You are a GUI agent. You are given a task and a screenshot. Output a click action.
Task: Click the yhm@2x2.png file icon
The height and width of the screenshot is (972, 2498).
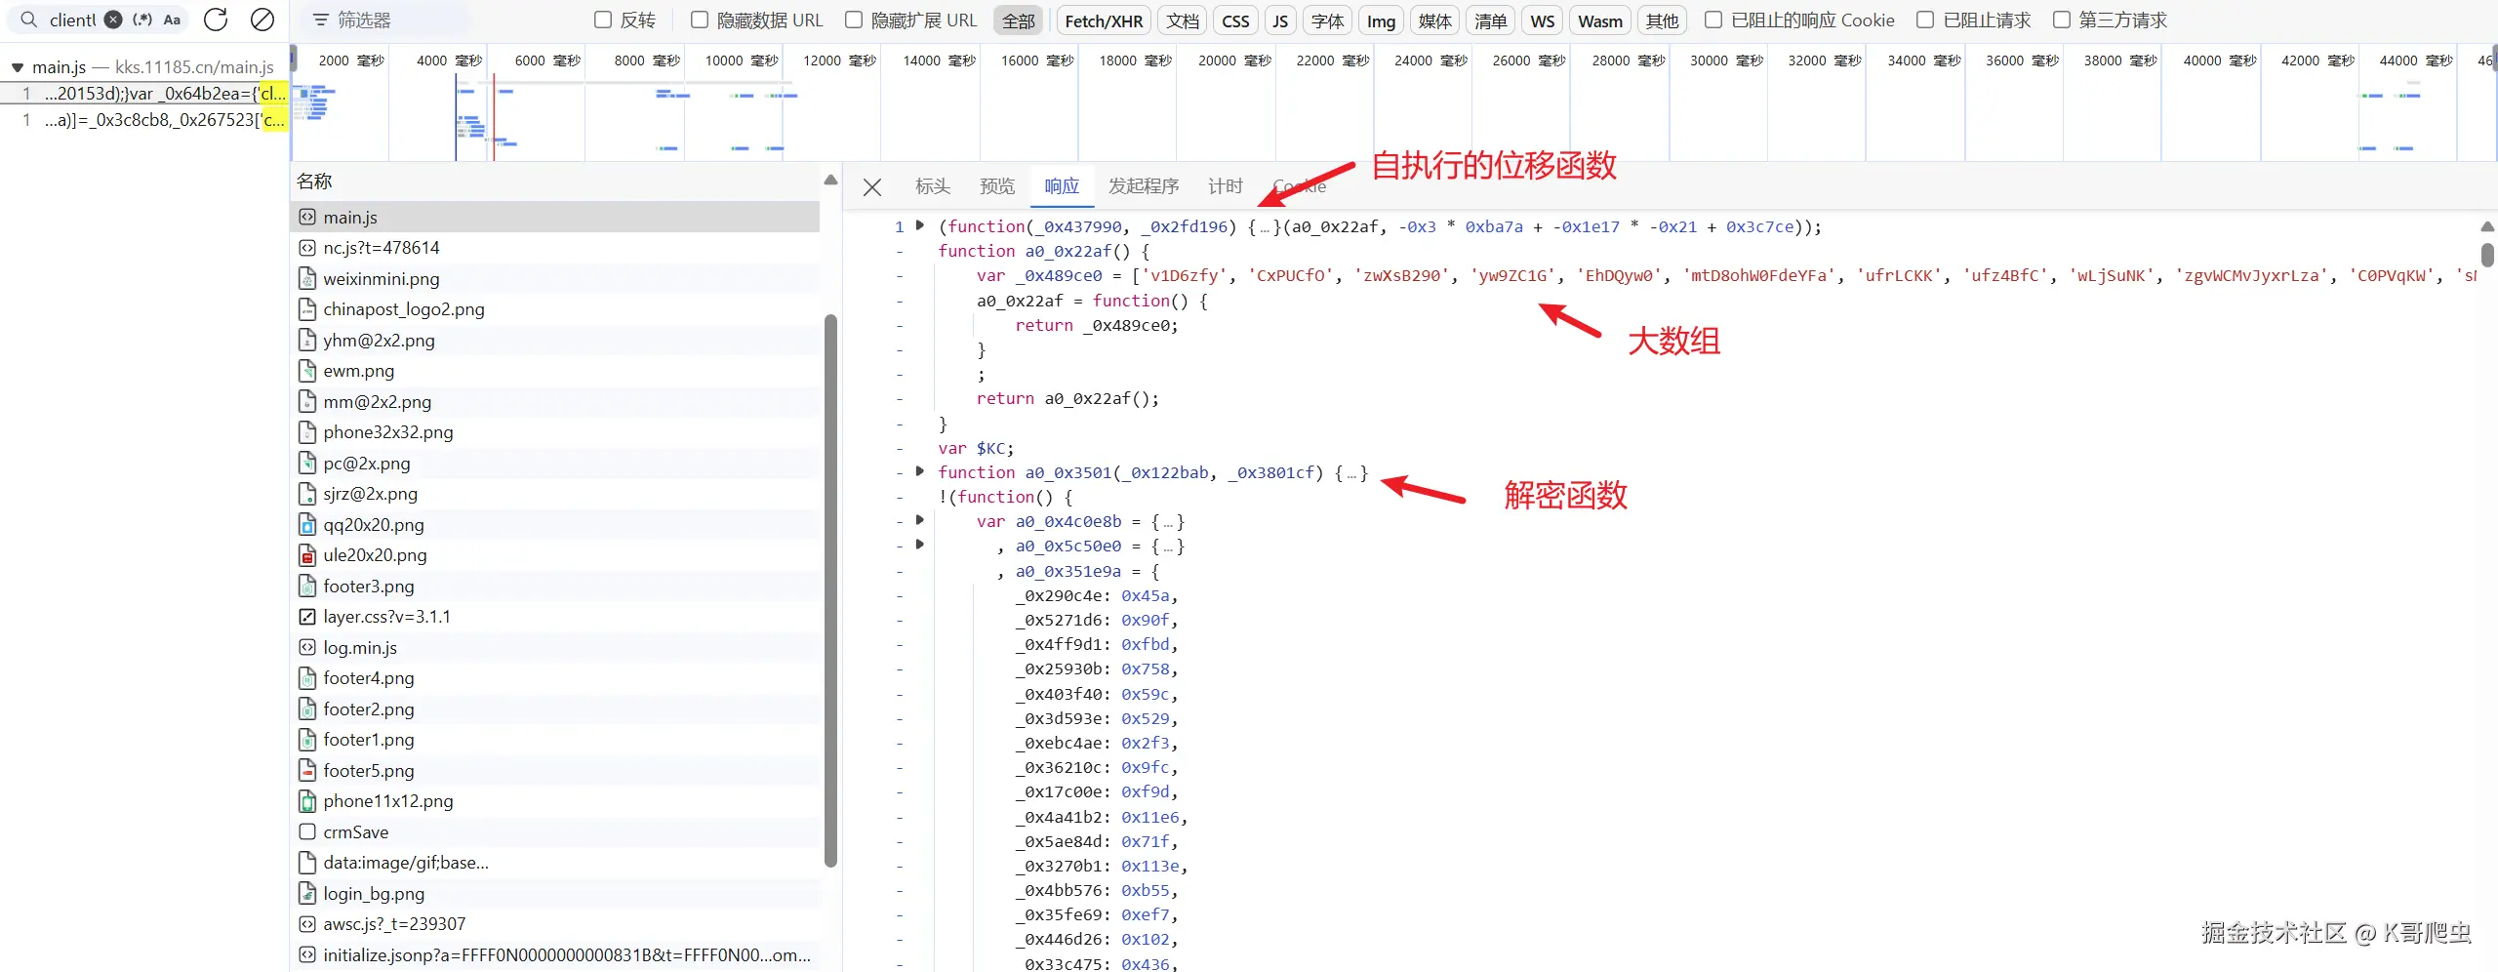click(x=306, y=340)
